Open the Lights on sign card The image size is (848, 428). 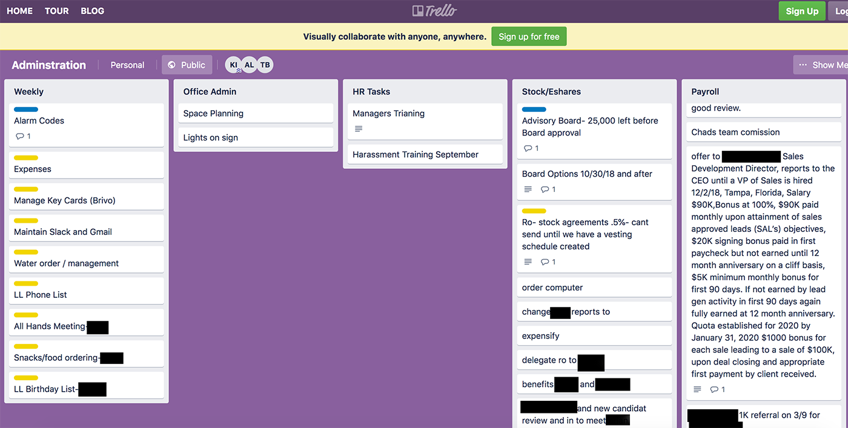click(x=256, y=137)
